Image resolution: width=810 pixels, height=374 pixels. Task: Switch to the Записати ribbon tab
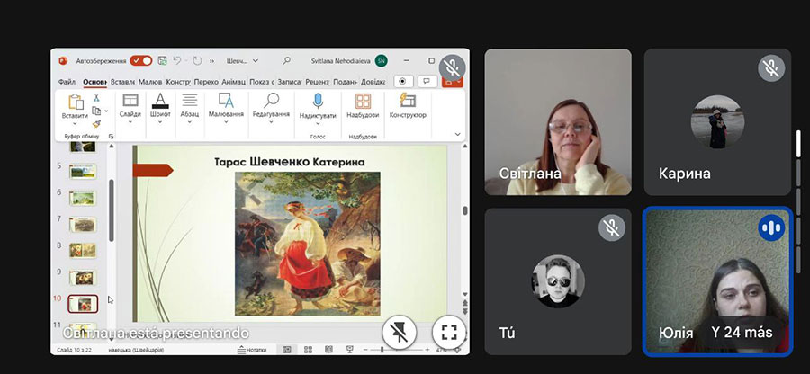coord(289,82)
